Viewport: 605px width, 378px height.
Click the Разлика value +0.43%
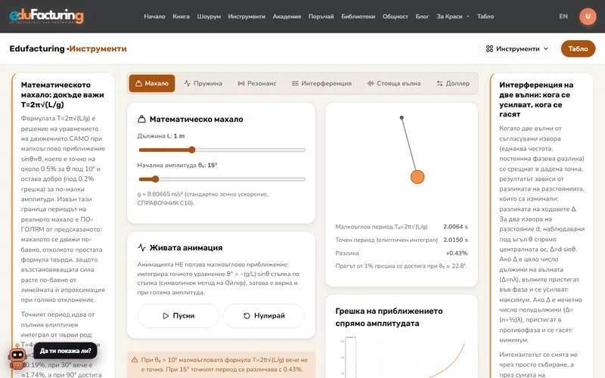[457, 253]
